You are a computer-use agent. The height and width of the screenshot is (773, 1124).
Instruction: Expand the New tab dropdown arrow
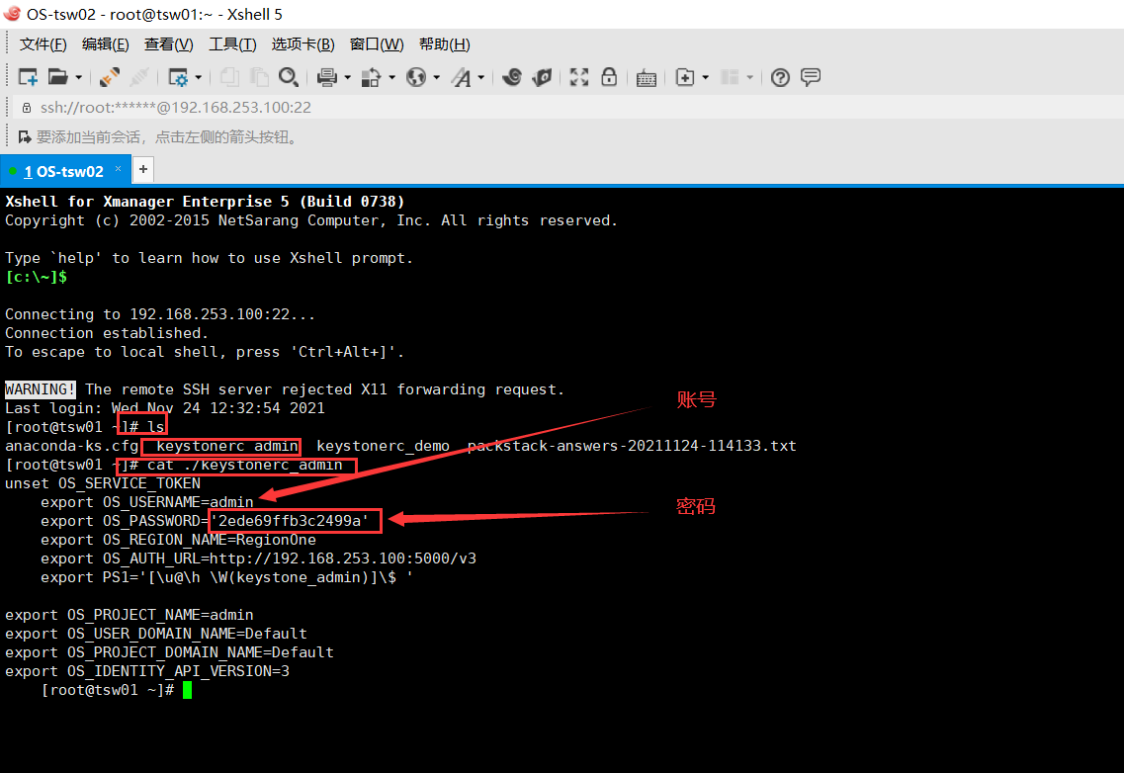click(706, 77)
